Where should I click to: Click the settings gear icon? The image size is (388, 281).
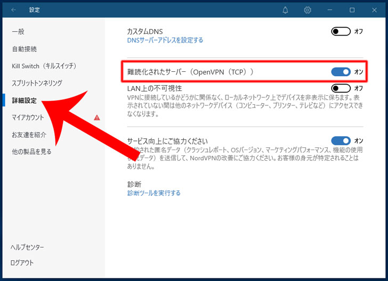[x=308, y=10]
